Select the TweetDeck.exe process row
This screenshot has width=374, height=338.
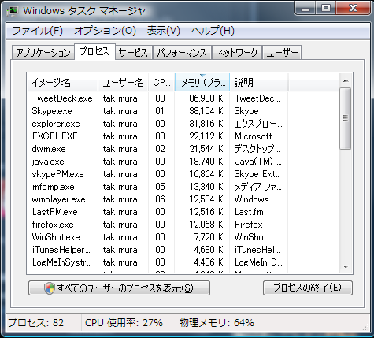click(183, 98)
